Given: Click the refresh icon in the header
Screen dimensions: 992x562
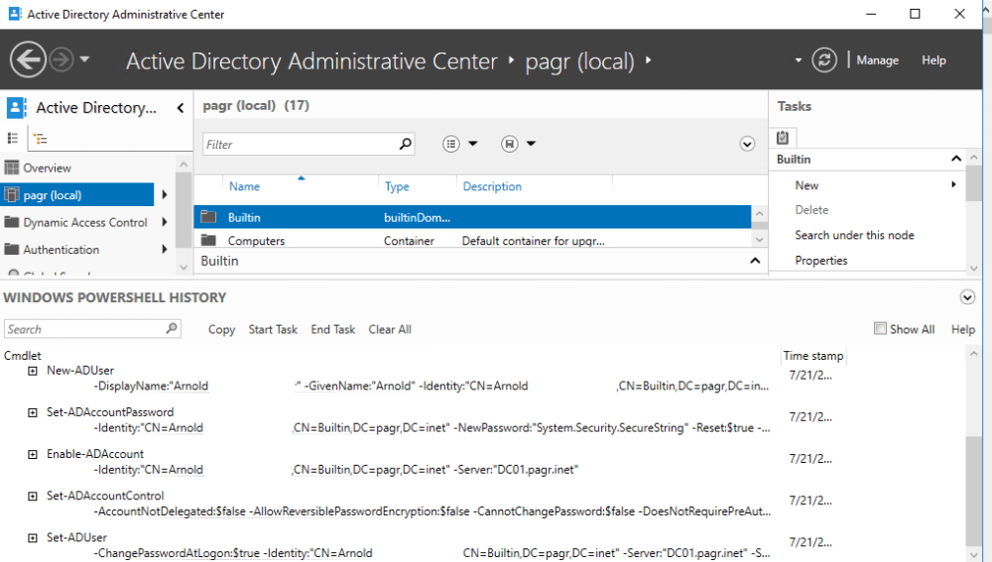Looking at the screenshot, I should tap(824, 60).
